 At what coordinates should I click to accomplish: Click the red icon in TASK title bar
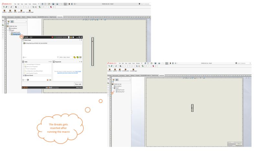pyautogui.click(x=52, y=37)
